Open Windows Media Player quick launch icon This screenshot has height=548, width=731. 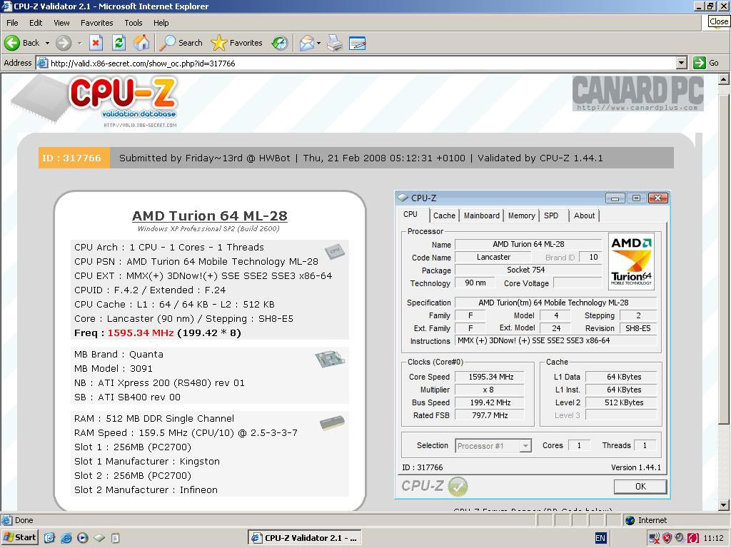[83, 538]
